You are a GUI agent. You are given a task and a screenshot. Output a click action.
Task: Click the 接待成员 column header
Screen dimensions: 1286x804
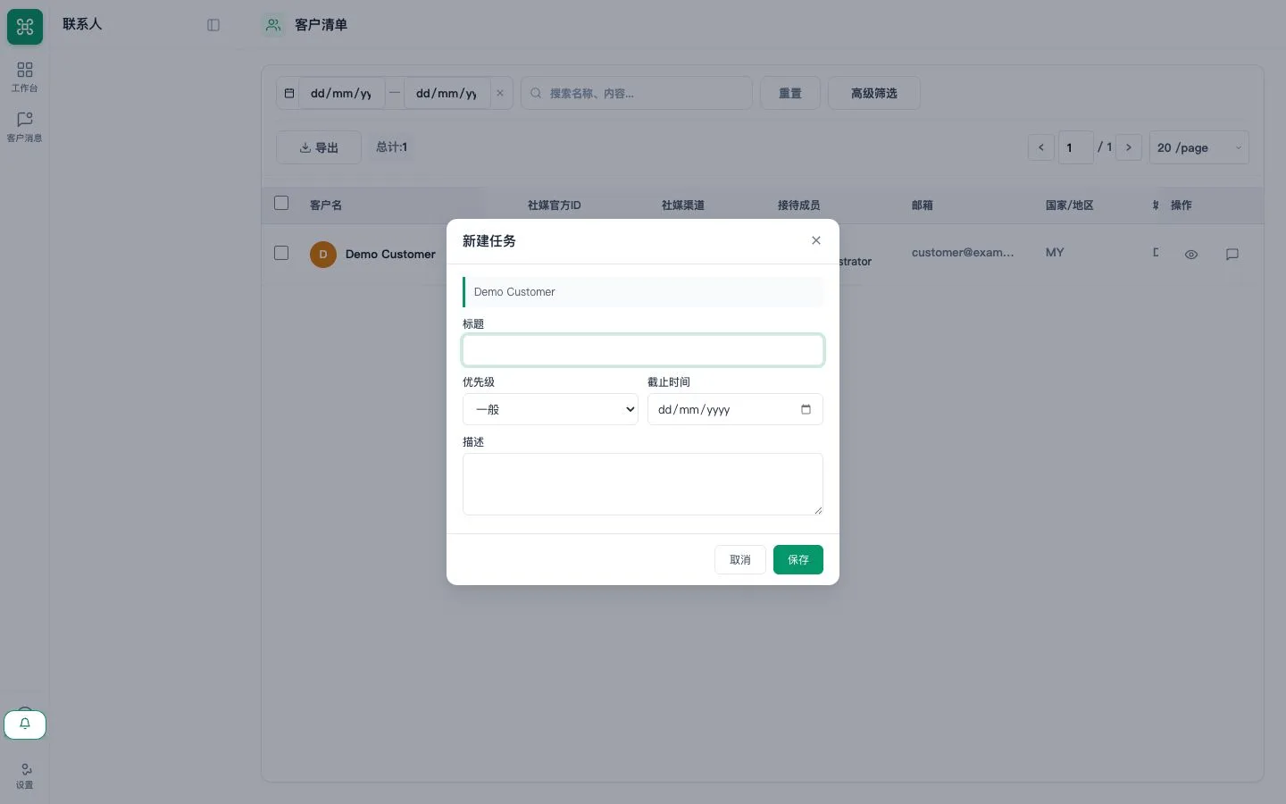tap(799, 205)
